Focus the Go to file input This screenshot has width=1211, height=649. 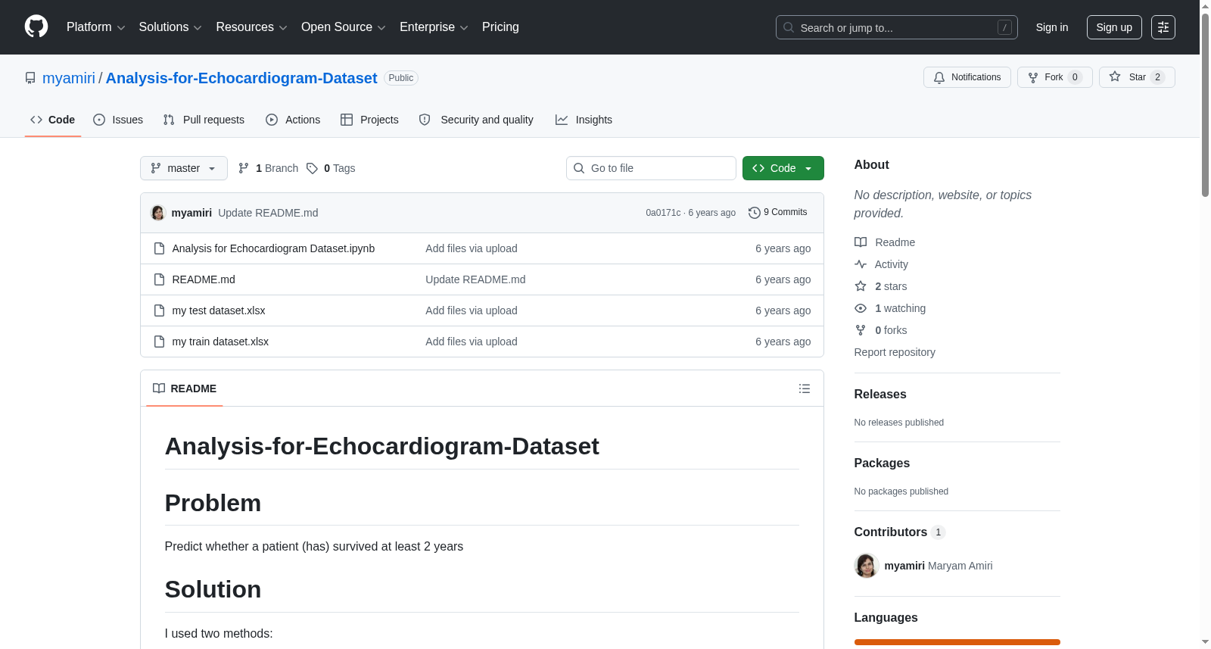pos(651,168)
